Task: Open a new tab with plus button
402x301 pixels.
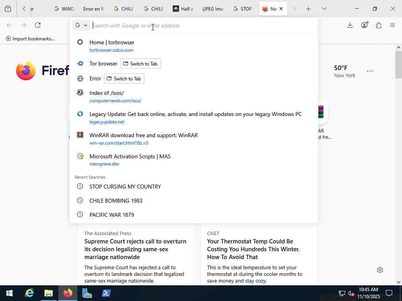Action: 309,9
